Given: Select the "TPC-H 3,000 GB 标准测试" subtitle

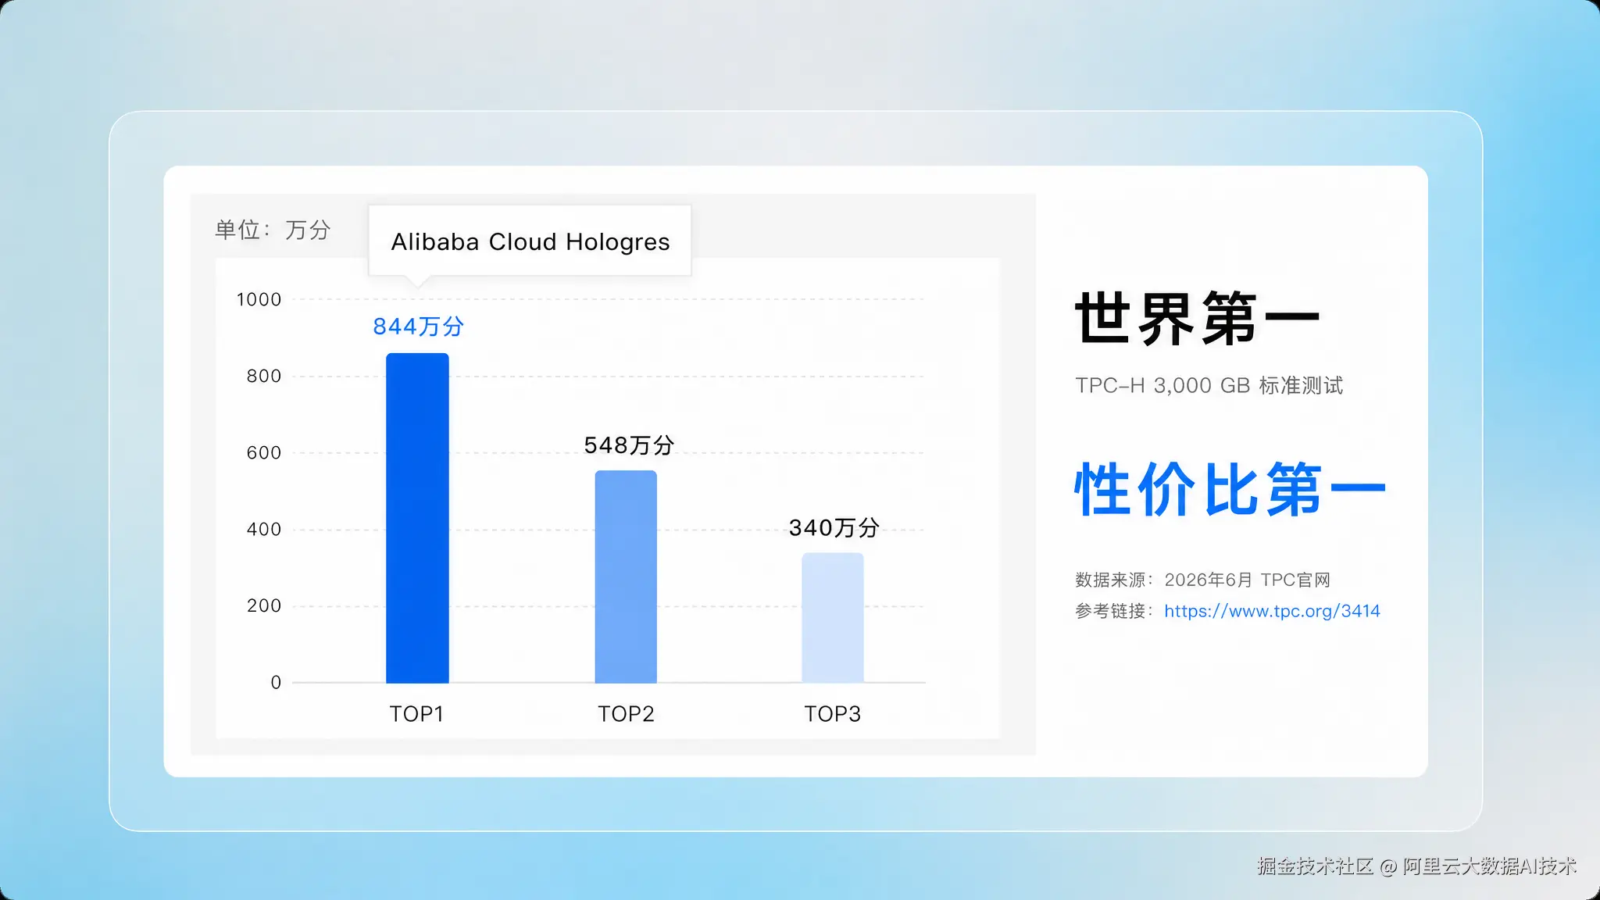Looking at the screenshot, I should pyautogui.click(x=1209, y=385).
